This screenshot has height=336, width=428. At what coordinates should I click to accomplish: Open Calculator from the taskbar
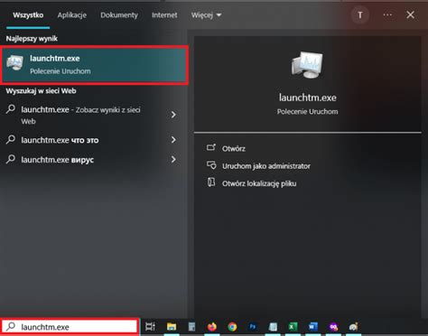[x=191, y=327]
